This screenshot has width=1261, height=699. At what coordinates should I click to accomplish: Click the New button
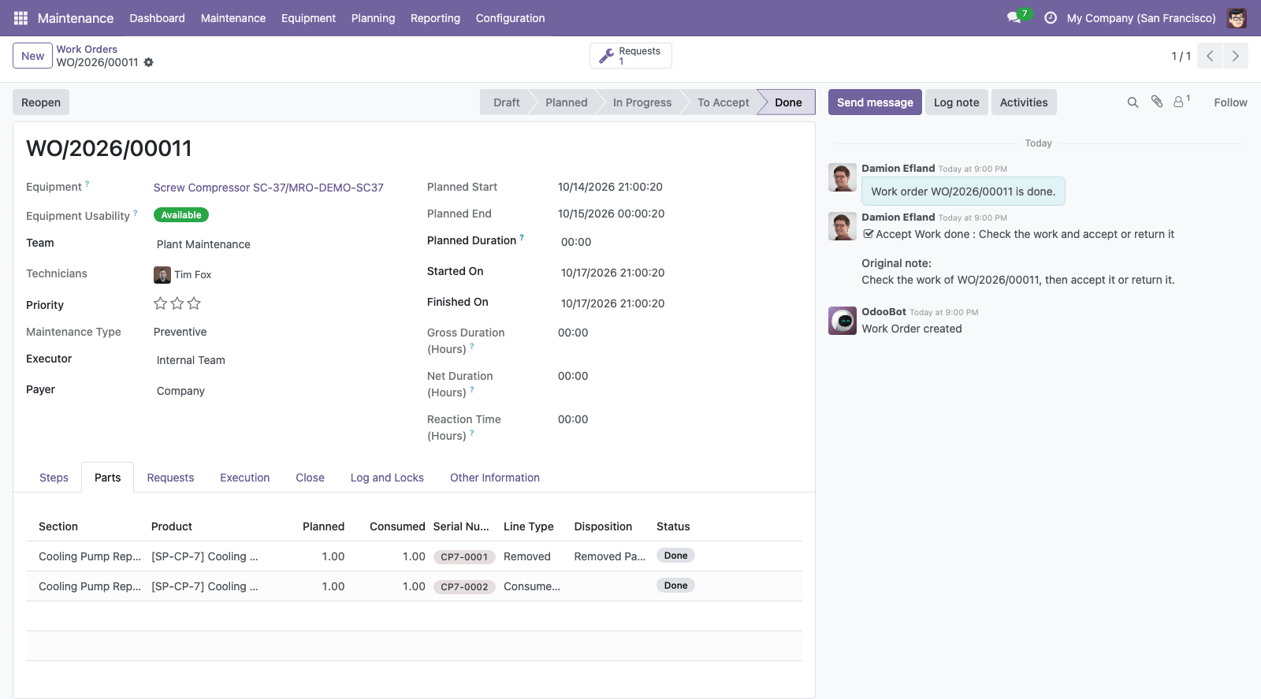coord(33,56)
